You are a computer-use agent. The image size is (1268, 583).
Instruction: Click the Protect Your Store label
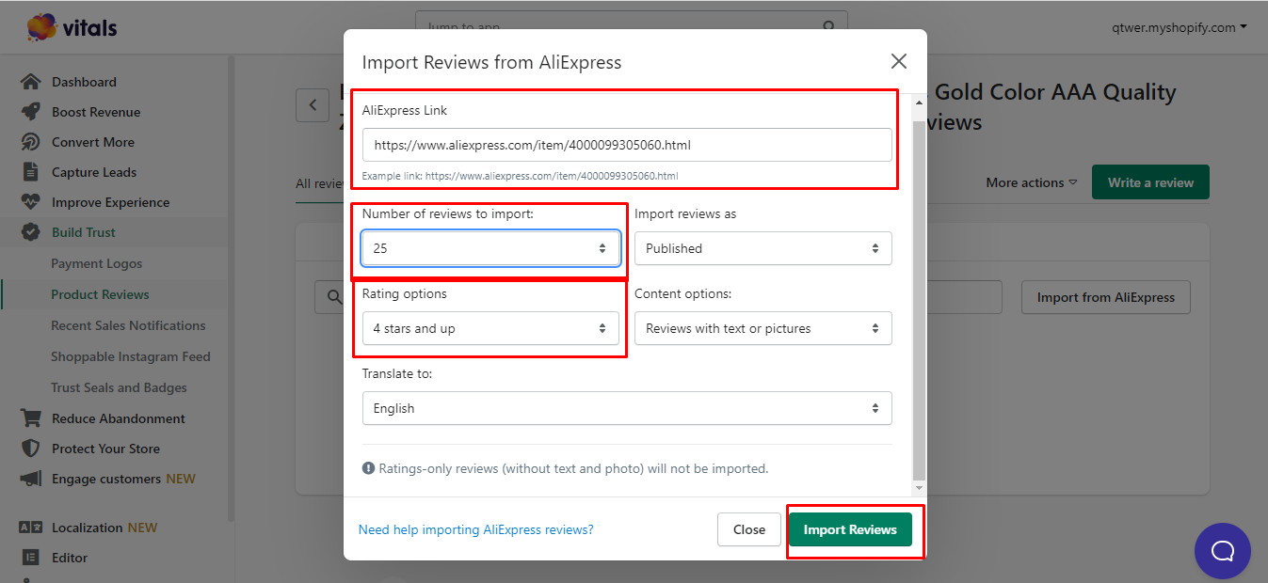pyautogui.click(x=105, y=449)
